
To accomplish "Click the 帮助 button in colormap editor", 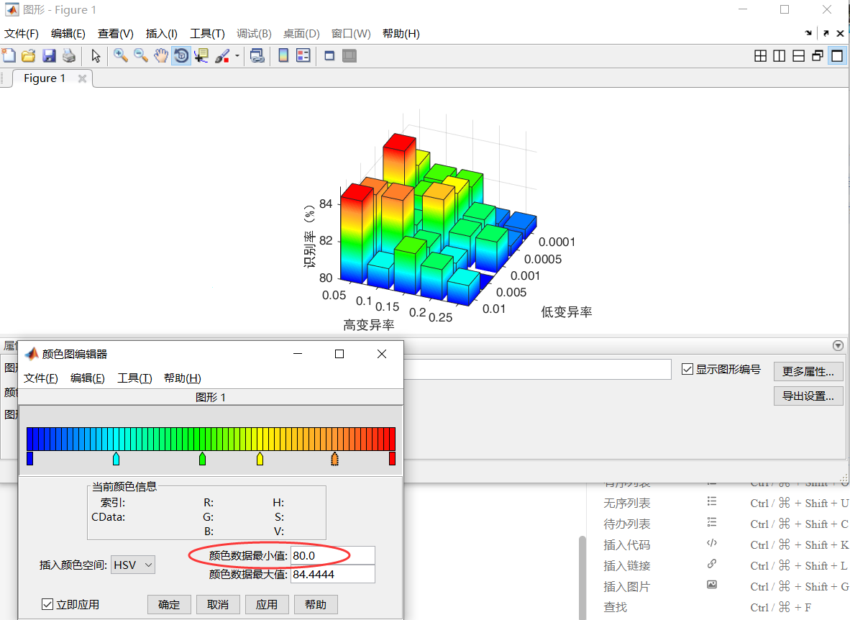I will pyautogui.click(x=316, y=604).
